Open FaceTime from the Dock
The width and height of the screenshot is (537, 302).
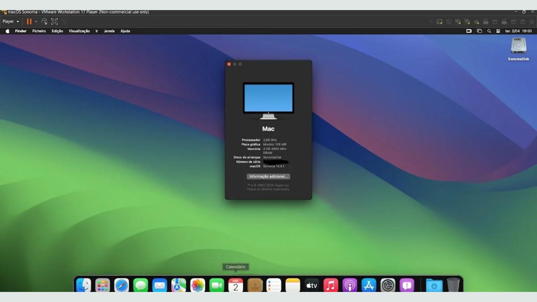(216, 285)
